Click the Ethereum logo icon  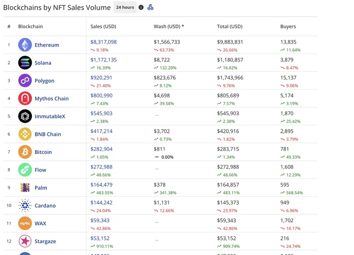pos(25,45)
